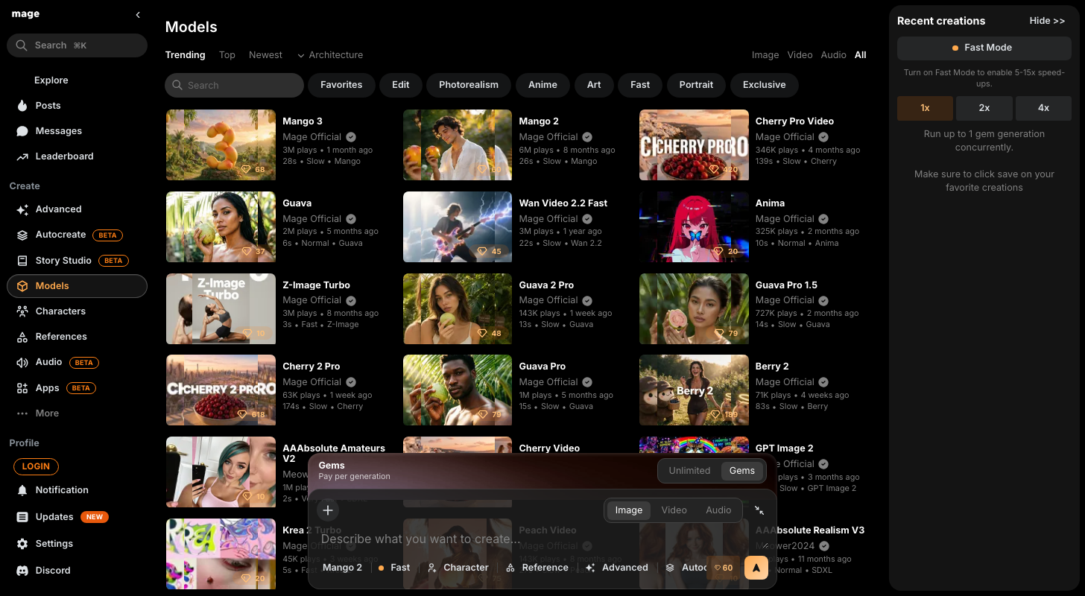Click the Models cube icon in the sidebar
The image size is (1085, 596).
pos(22,286)
